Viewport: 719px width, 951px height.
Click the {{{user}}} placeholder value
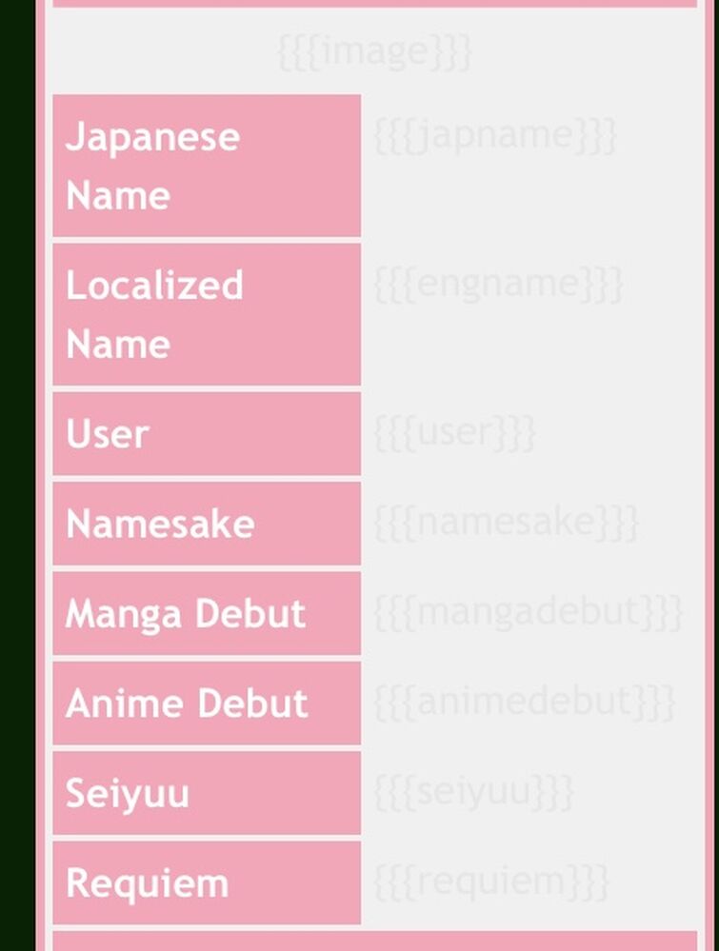coord(455,433)
